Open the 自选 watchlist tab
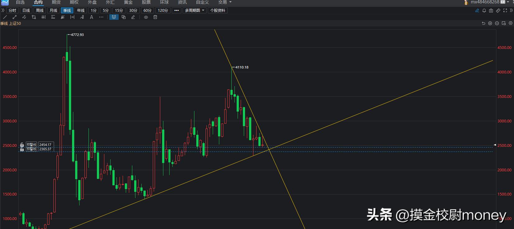This screenshot has width=514, height=229. point(20,2)
